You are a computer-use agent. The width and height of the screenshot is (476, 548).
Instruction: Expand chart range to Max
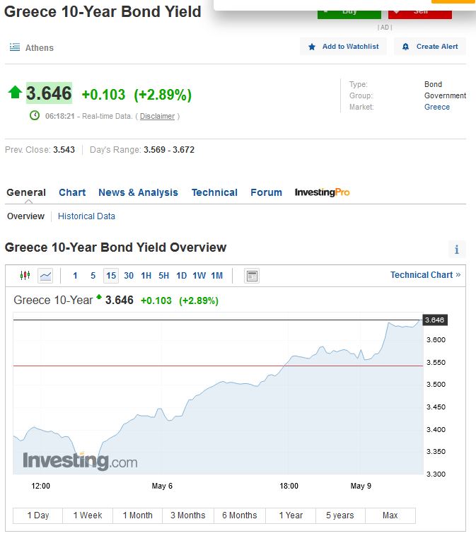[x=390, y=515]
